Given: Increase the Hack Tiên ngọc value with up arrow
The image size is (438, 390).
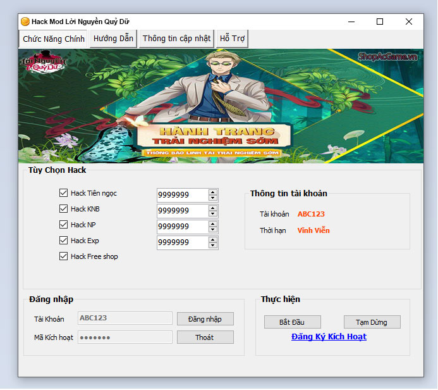Looking at the screenshot, I should (213, 192).
